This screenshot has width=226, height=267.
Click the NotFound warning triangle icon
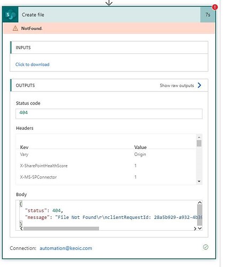[15, 28]
